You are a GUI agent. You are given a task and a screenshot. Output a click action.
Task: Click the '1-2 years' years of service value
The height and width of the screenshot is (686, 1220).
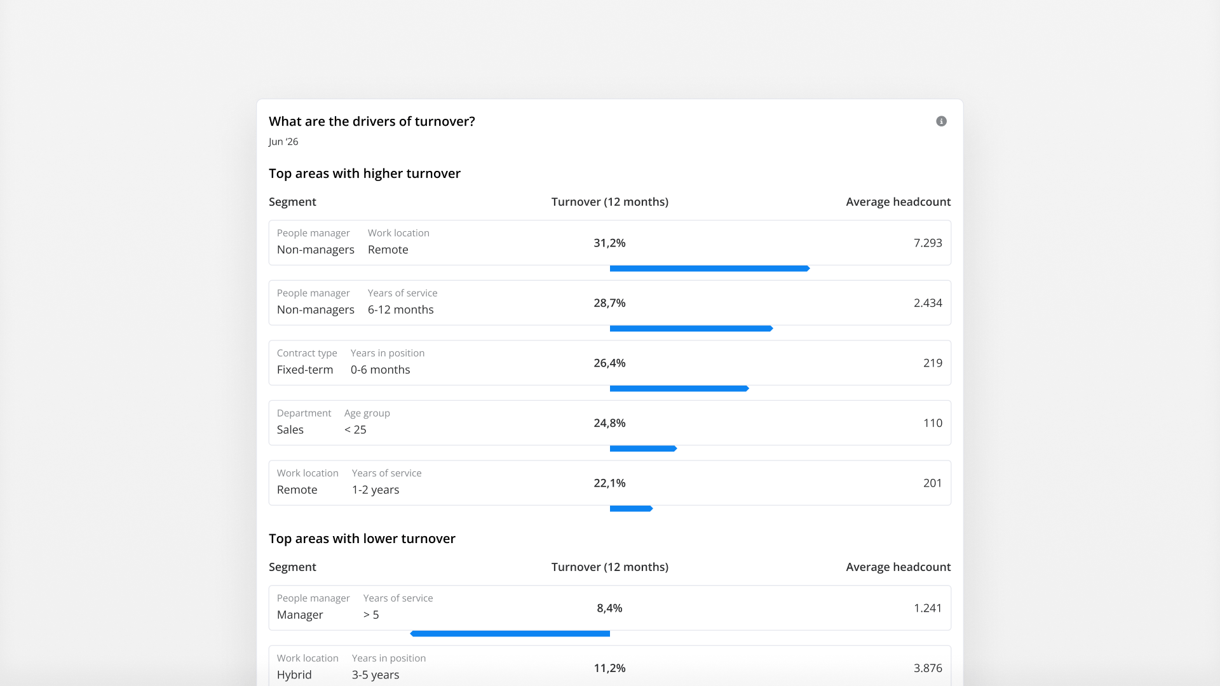(x=376, y=490)
